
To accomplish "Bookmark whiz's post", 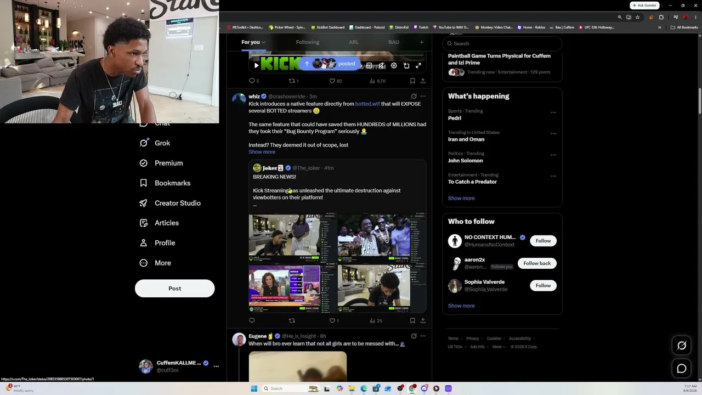I will tap(412, 320).
